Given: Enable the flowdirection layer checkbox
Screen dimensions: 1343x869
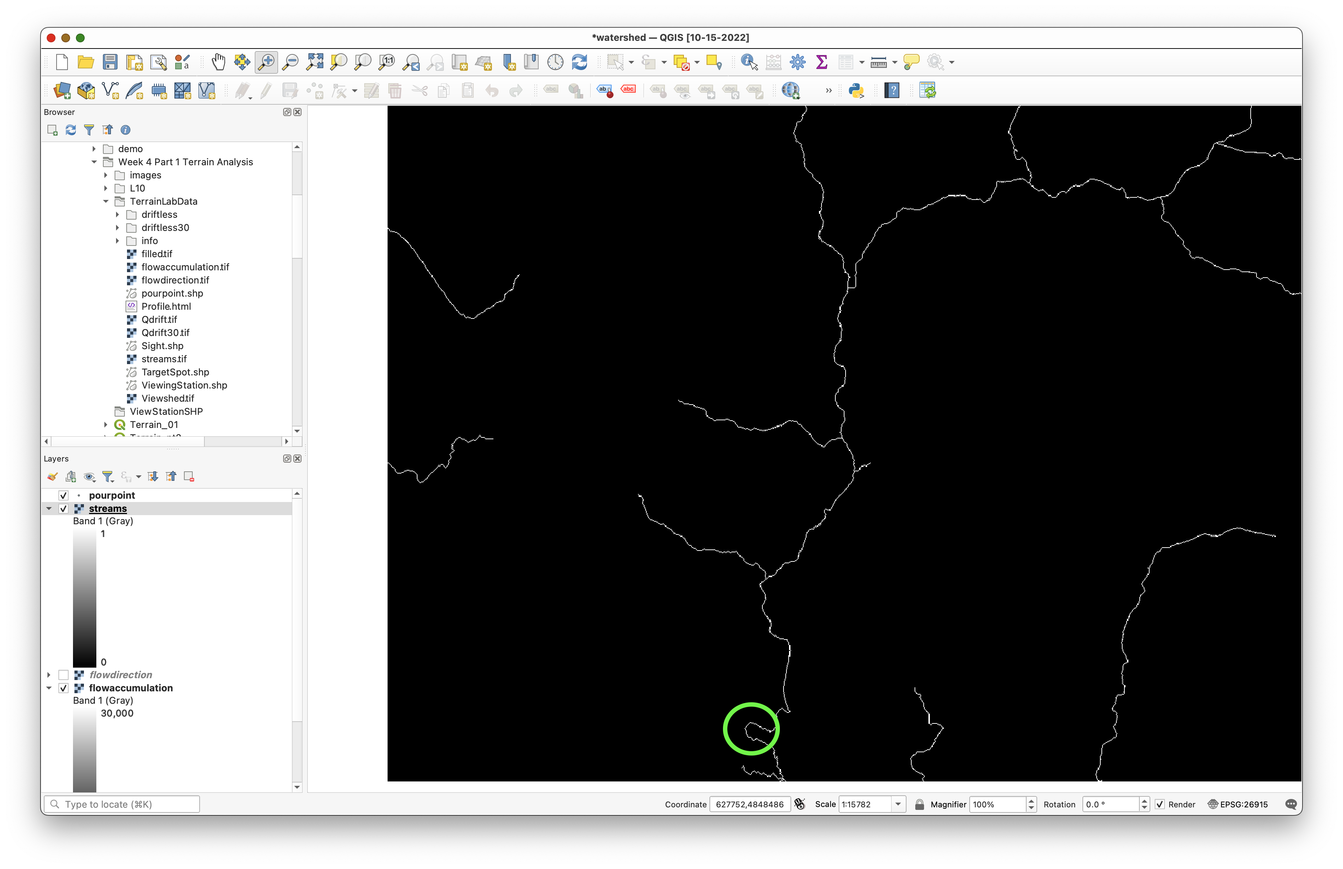Looking at the screenshot, I should 64,675.
